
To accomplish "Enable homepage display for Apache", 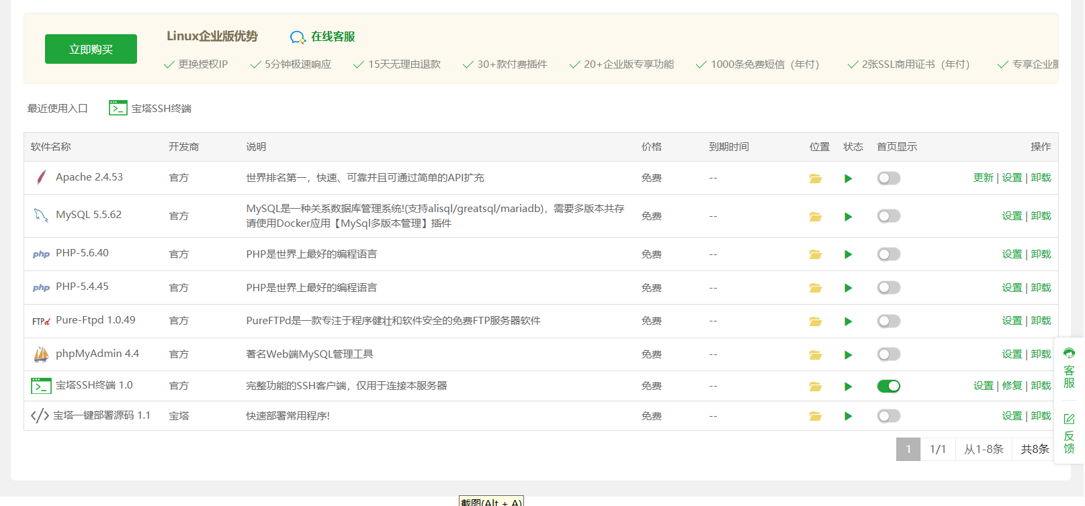I will pos(888,179).
